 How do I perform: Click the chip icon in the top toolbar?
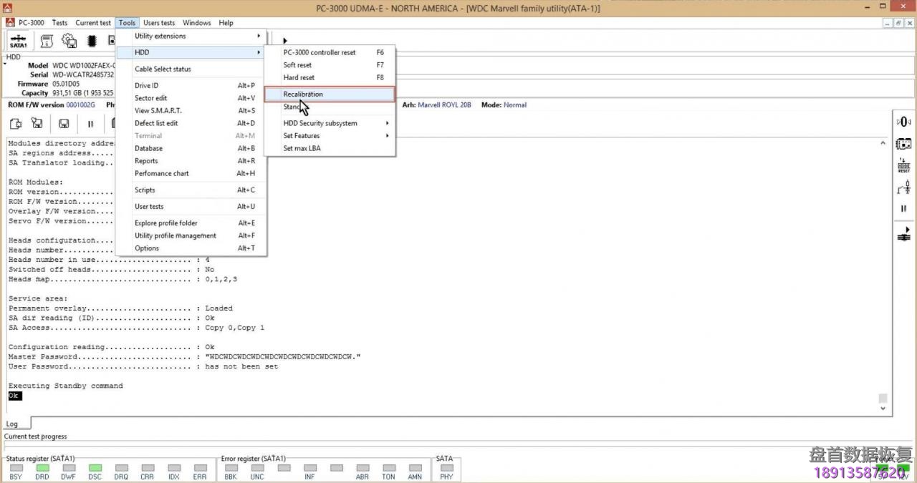point(92,42)
